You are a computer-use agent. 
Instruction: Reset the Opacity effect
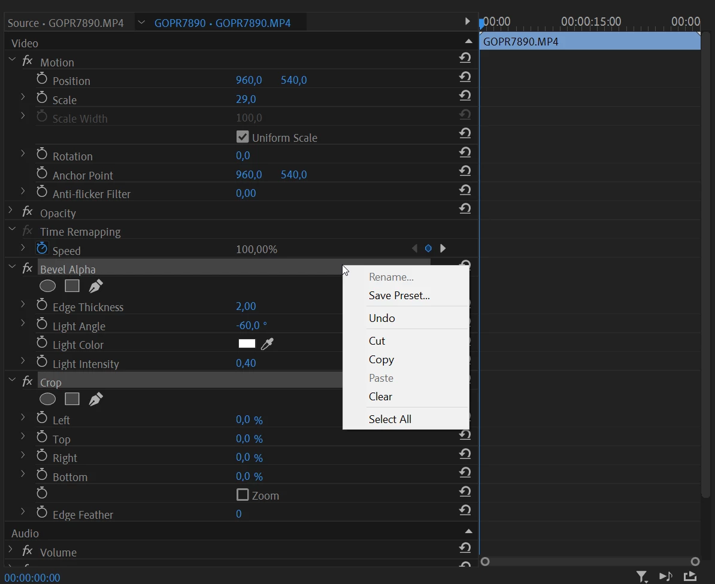(465, 209)
